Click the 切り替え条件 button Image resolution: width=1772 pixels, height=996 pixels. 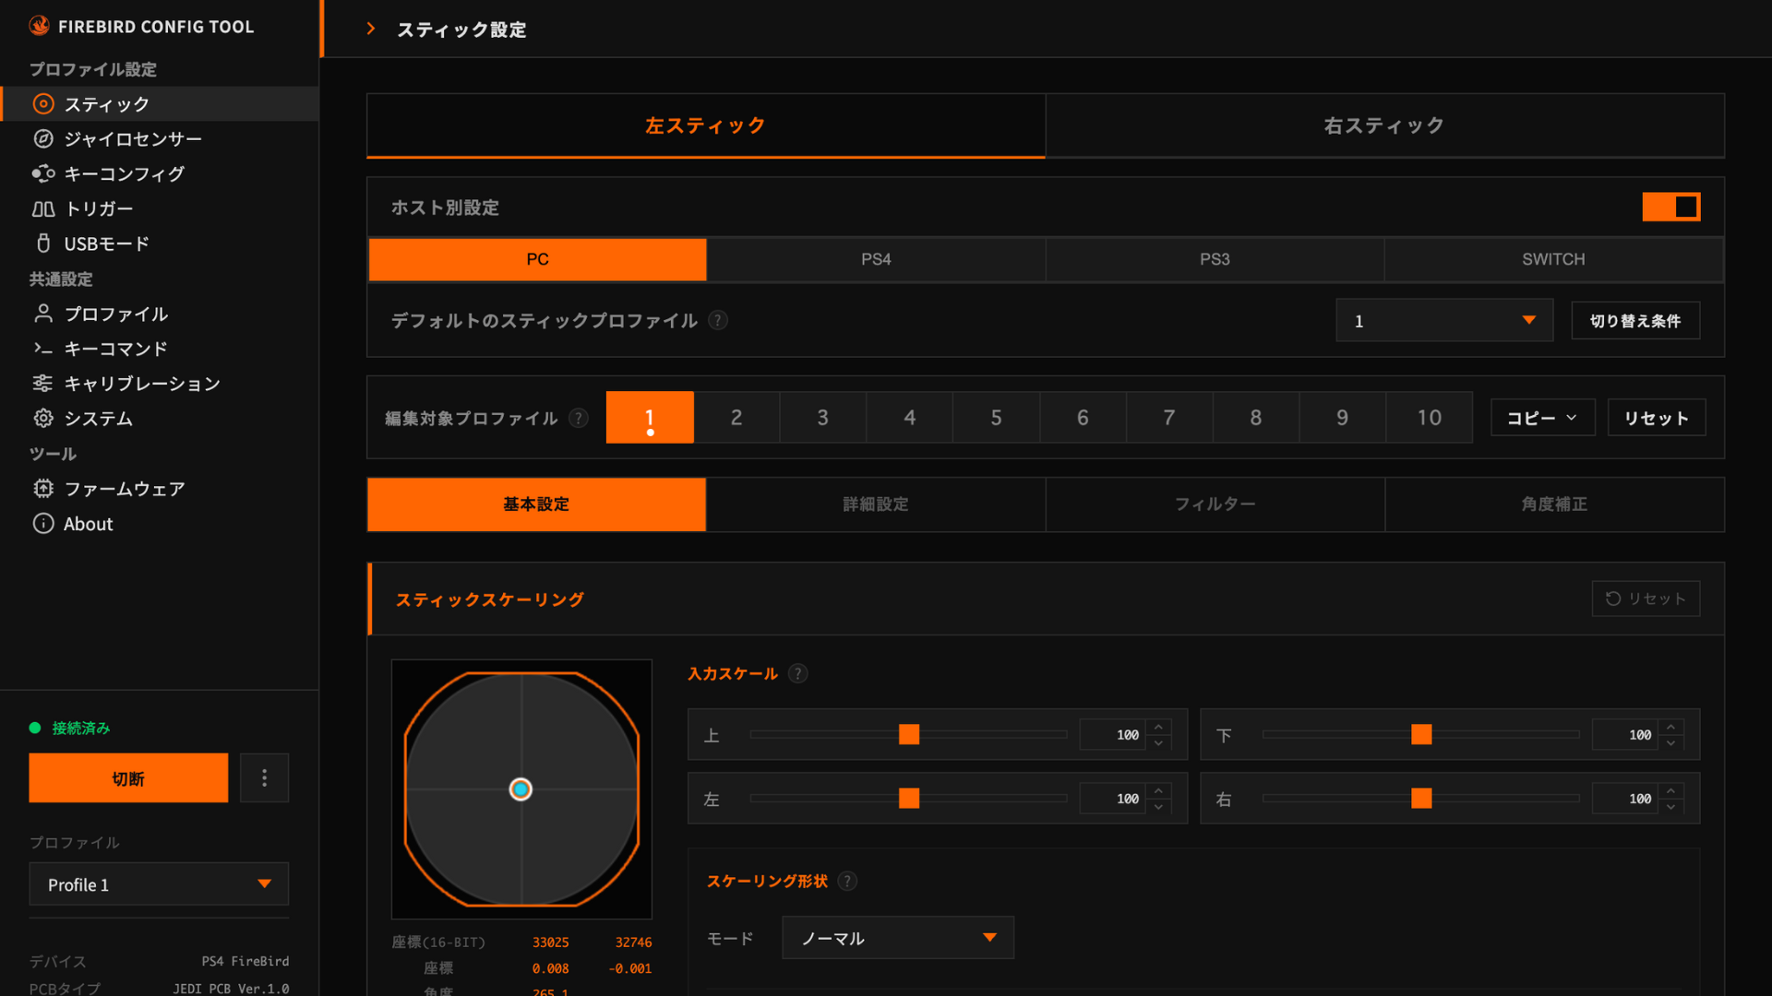[1634, 321]
